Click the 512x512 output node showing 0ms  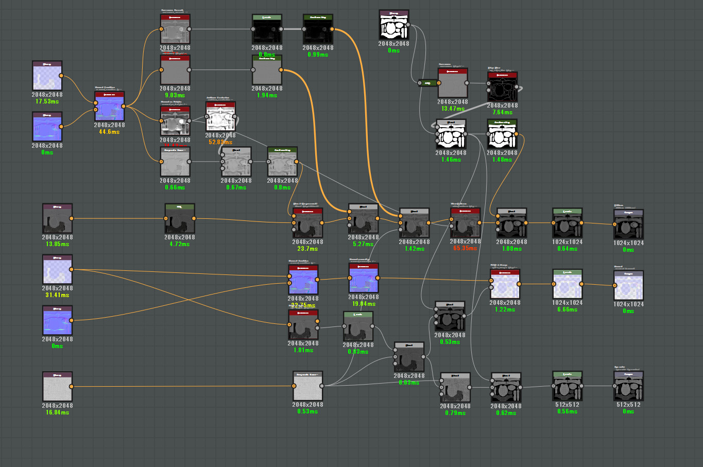pyautogui.click(x=628, y=386)
